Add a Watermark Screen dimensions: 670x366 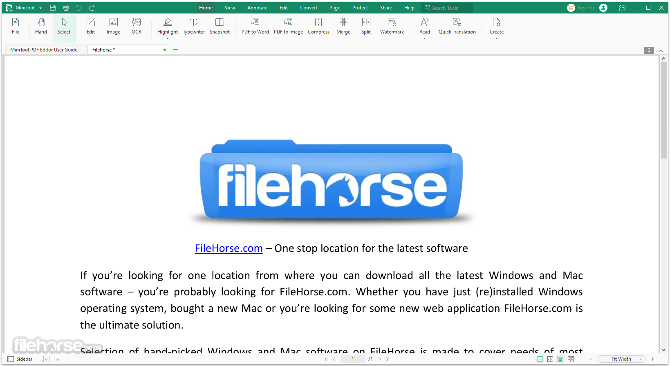[392, 27]
